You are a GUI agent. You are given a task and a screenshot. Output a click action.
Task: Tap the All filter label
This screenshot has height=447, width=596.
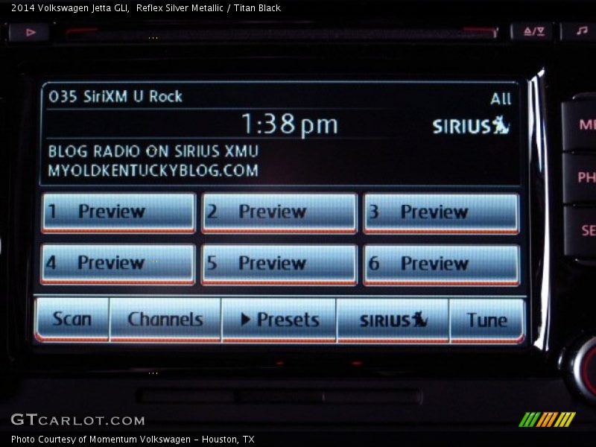coord(501,99)
